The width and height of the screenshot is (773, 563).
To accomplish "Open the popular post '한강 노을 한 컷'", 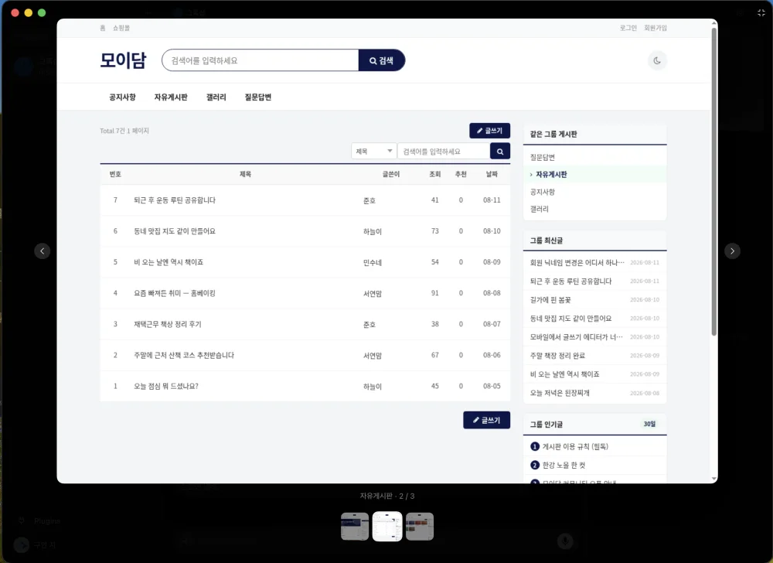I will (564, 466).
